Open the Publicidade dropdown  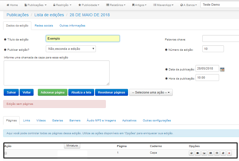pos(89,5)
